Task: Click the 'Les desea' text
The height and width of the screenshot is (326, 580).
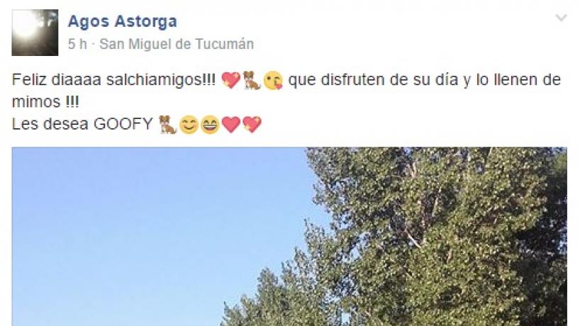Action: click(50, 124)
